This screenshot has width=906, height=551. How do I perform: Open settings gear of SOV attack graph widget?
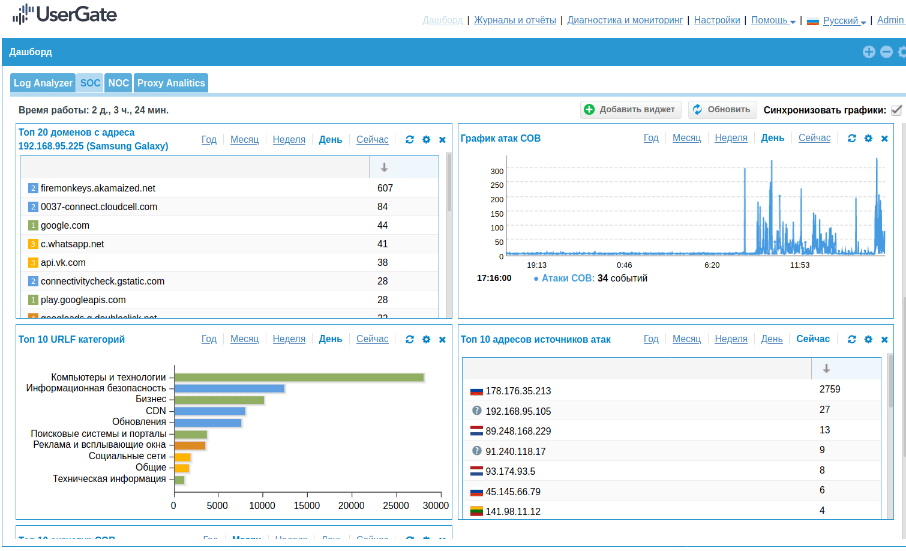coord(868,139)
